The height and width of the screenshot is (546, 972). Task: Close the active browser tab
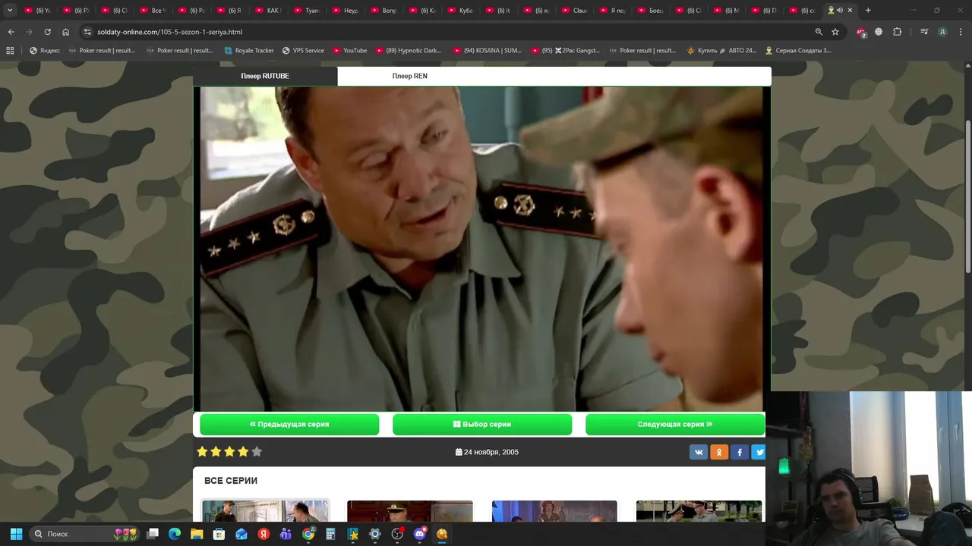[x=850, y=11]
